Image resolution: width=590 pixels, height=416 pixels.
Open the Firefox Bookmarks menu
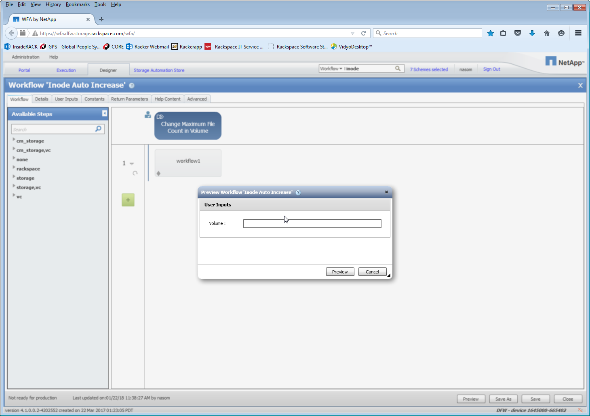point(78,4)
